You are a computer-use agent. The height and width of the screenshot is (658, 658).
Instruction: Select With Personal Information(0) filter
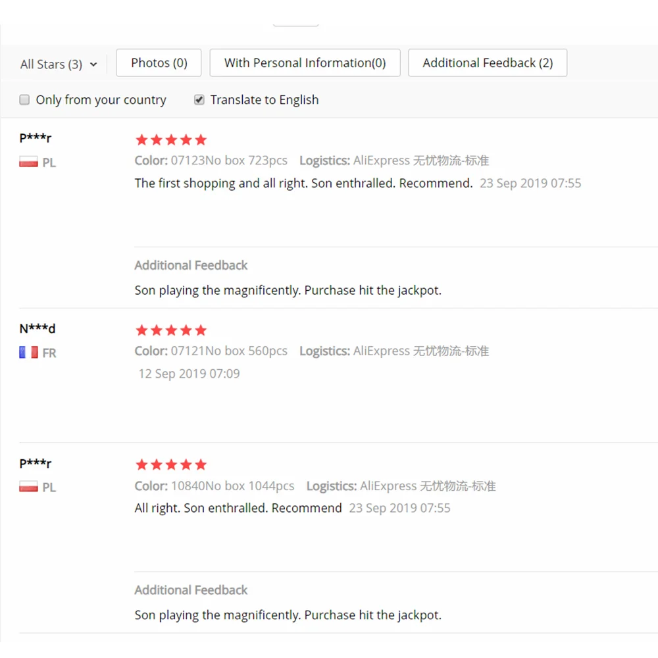[x=305, y=63]
